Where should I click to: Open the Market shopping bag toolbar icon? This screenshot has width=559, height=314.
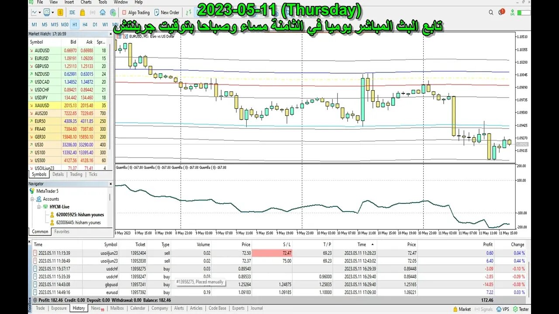pyautogui.click(x=83, y=13)
